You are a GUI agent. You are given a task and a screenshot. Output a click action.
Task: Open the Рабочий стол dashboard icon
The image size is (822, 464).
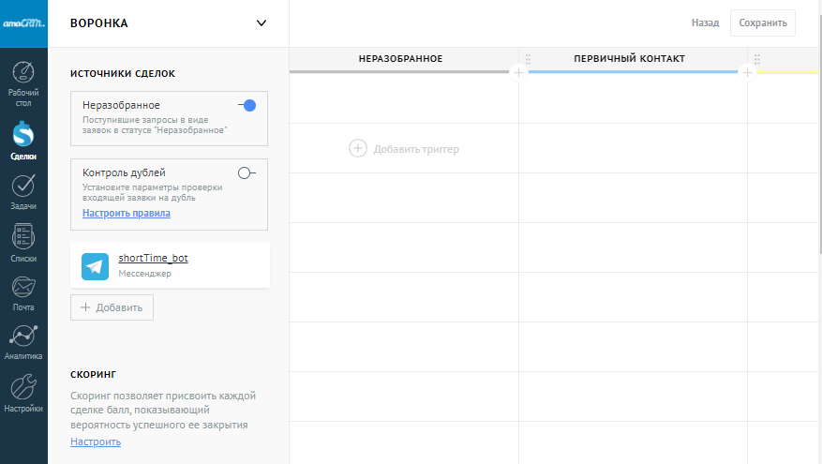click(23, 83)
